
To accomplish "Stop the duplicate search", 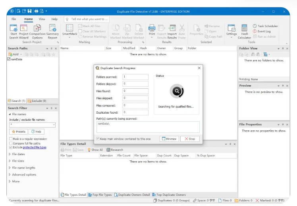I will 190,139.
